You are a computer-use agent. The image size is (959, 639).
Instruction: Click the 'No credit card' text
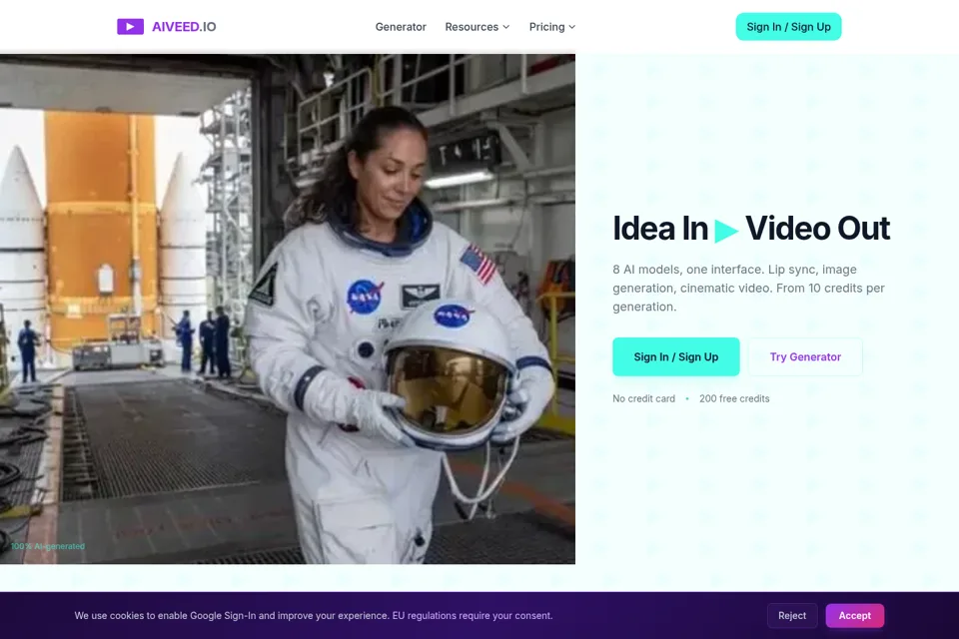coord(644,398)
